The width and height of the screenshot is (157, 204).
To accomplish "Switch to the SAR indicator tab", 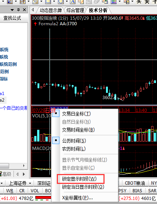I will 152,191.
